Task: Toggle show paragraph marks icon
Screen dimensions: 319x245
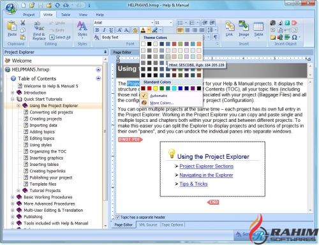Action: 216,38
